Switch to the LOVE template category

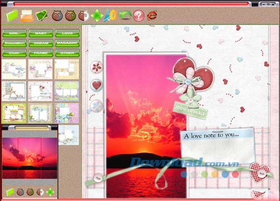click(67, 33)
